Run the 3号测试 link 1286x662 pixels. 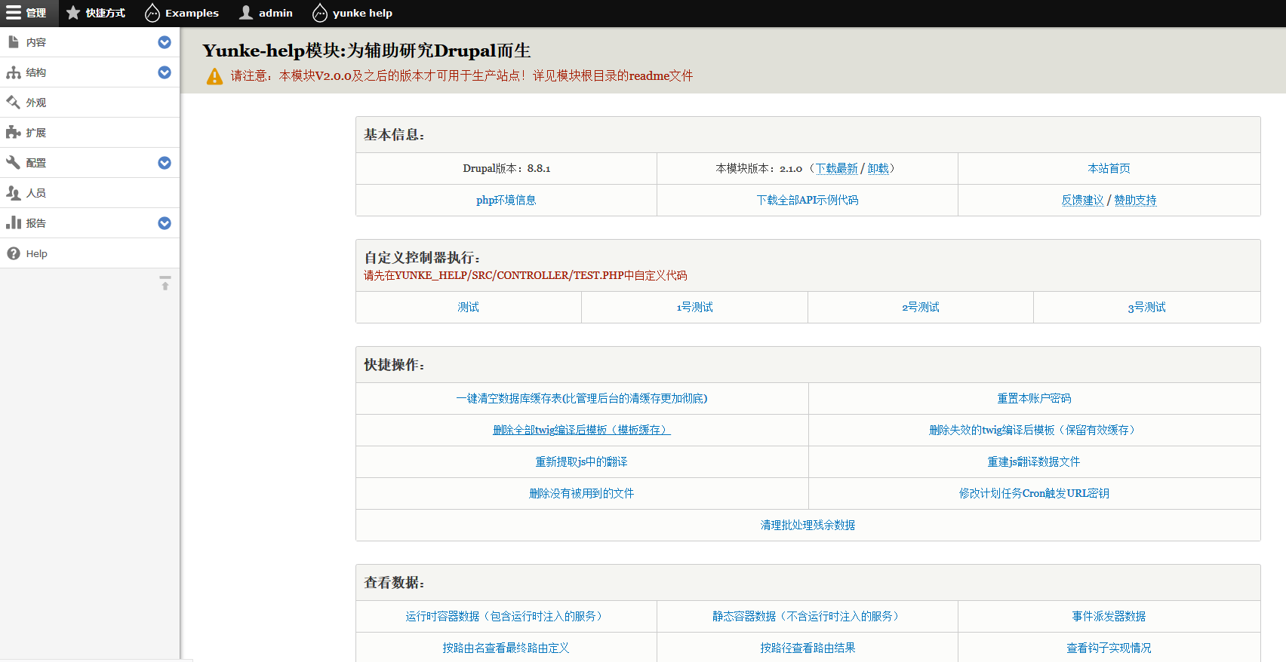click(x=1146, y=307)
